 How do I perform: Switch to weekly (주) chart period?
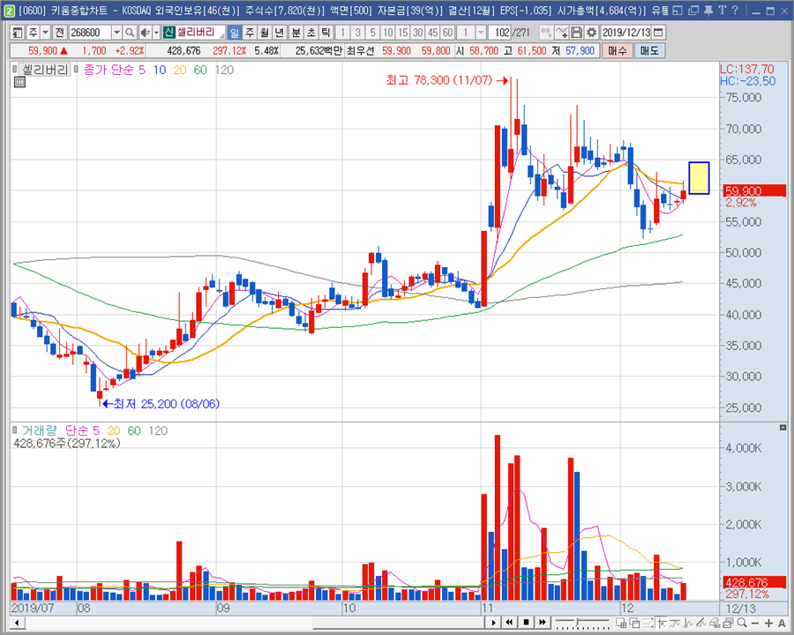249,33
